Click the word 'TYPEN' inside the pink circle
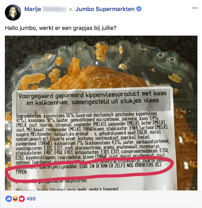The height and width of the screenshot is (208, 202). coord(21,172)
